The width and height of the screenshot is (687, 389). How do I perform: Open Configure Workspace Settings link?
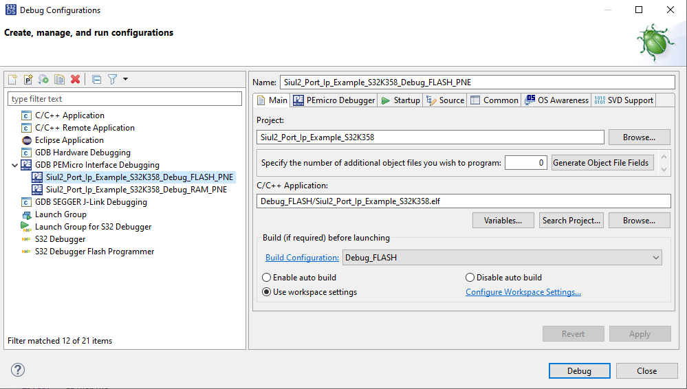click(x=523, y=292)
